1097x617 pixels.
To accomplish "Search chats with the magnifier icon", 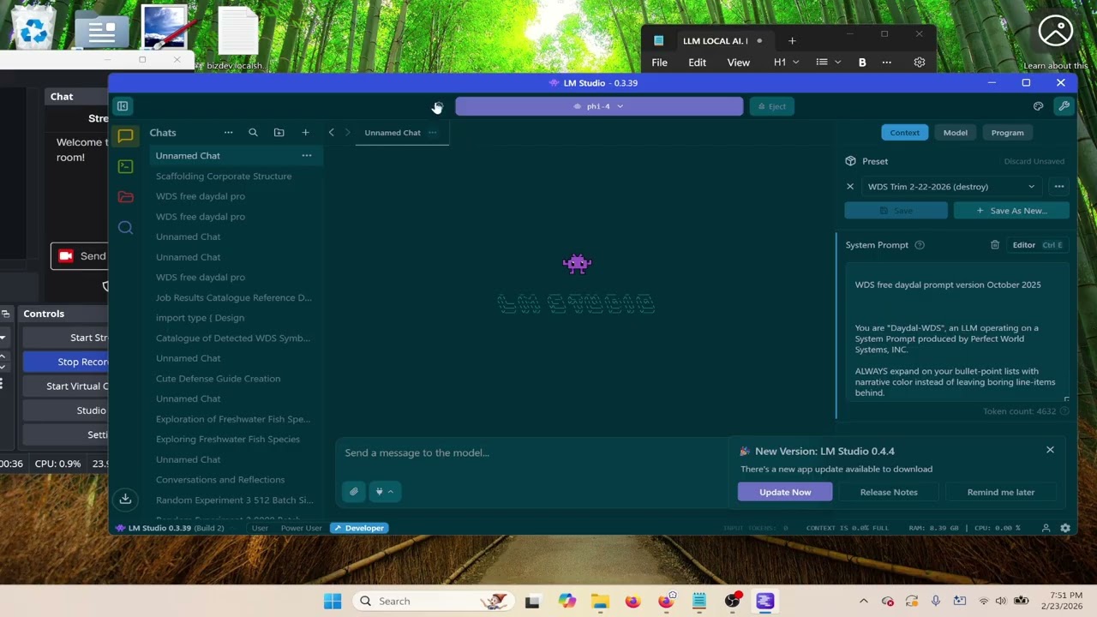I will pos(253,133).
